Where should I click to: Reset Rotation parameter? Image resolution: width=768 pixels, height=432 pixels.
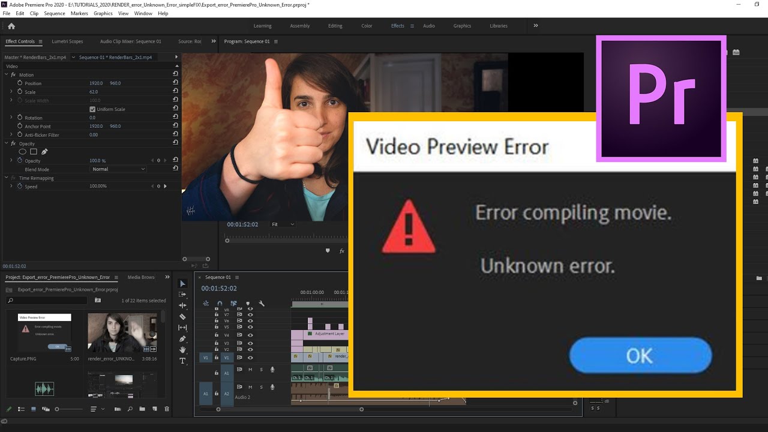tap(175, 118)
